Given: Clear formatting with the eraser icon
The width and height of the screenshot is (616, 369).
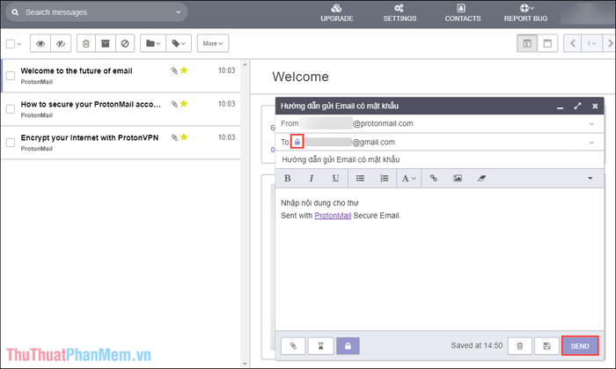Looking at the screenshot, I should pyautogui.click(x=481, y=179).
